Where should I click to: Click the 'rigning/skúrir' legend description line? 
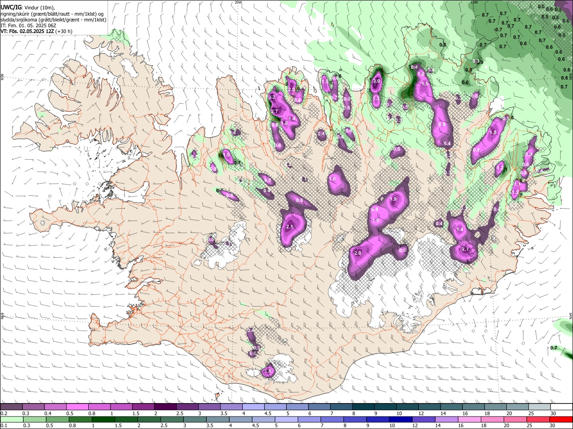point(52,14)
